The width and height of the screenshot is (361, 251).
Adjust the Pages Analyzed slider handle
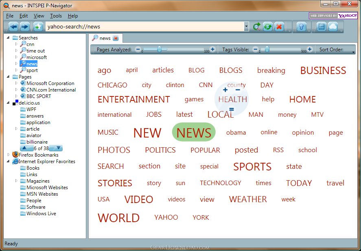(159, 49)
